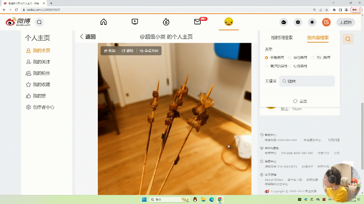Open Chrome tab search dropdown arrow
Screen dimensions: 364x204
[334, 3]
